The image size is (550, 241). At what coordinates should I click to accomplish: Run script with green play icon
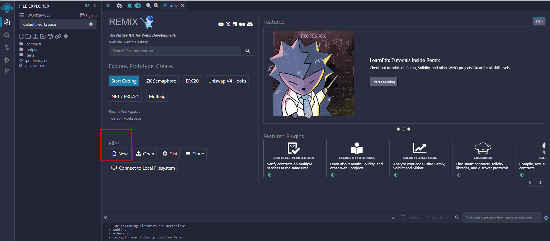coord(108,5)
